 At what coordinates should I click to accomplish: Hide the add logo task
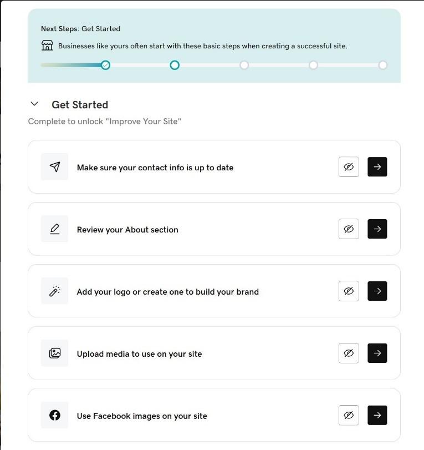(x=349, y=291)
